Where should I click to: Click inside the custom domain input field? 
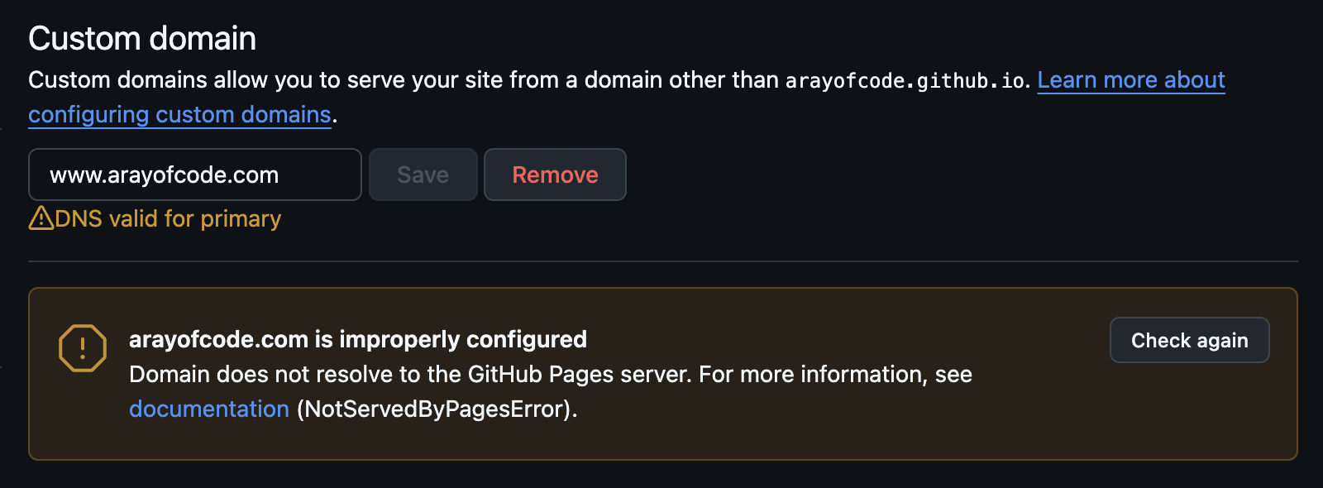point(194,175)
